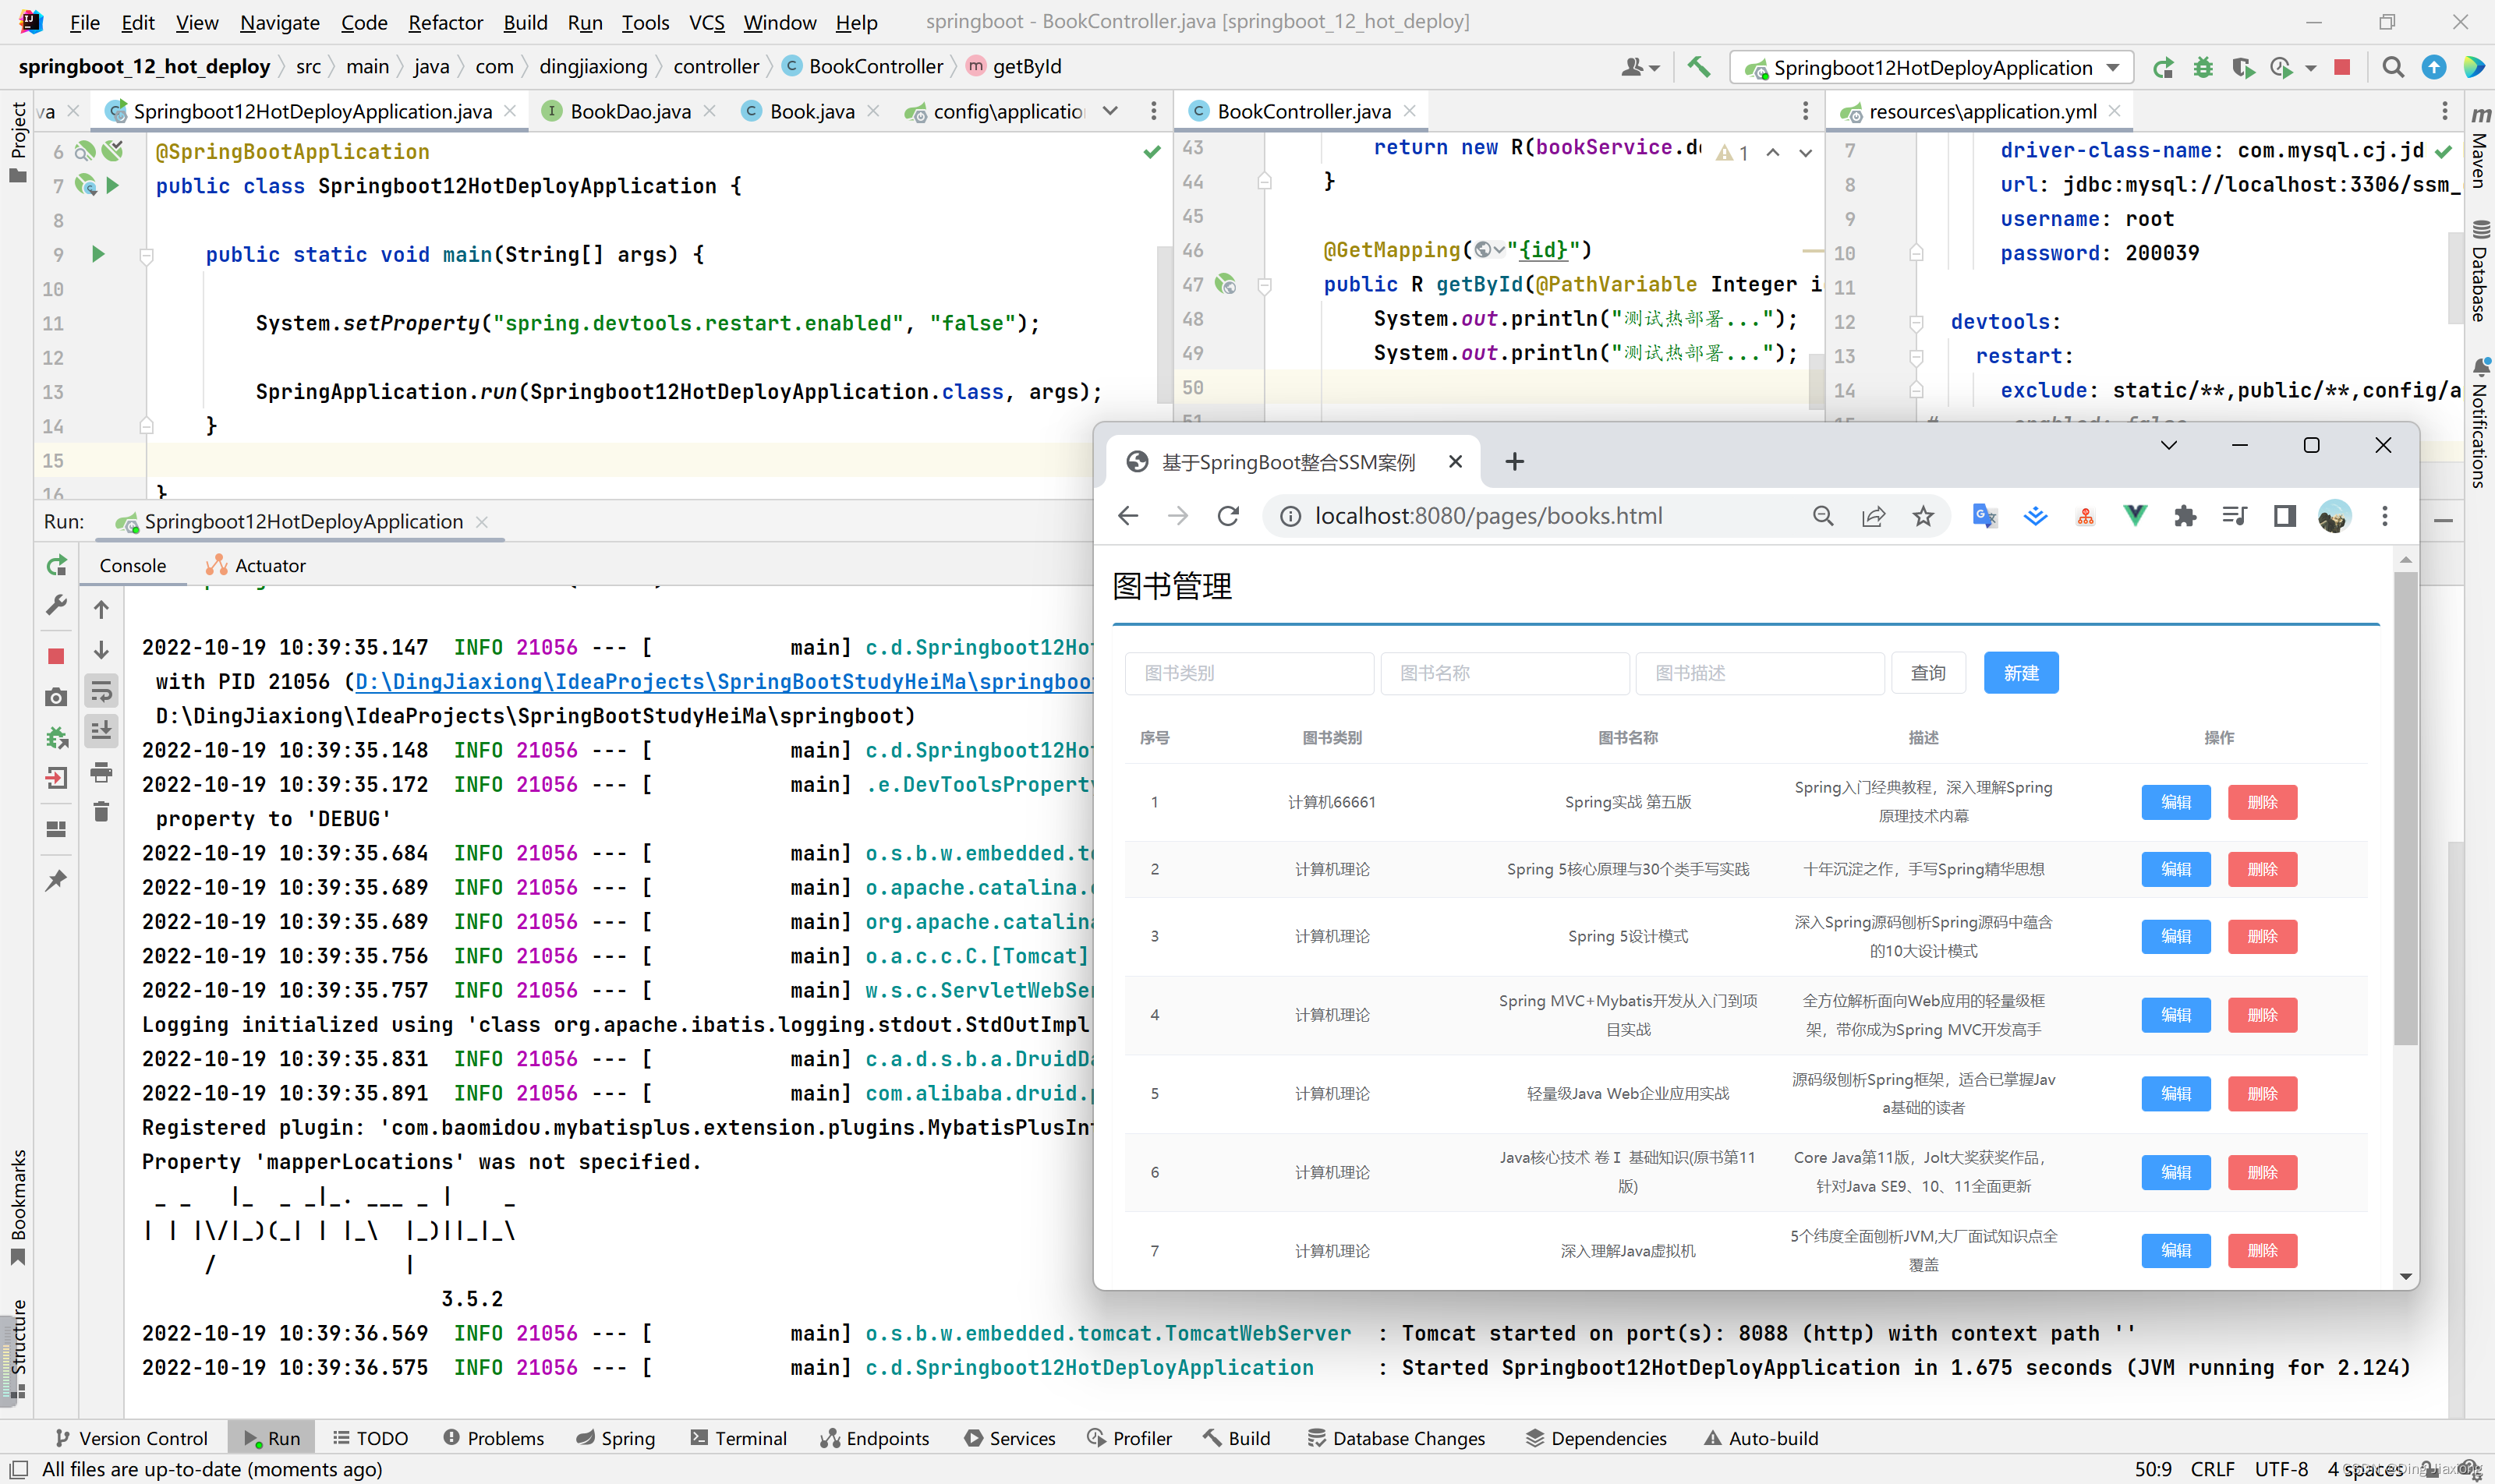Click browser reload page icon
The width and height of the screenshot is (2495, 1484).
point(1229,516)
